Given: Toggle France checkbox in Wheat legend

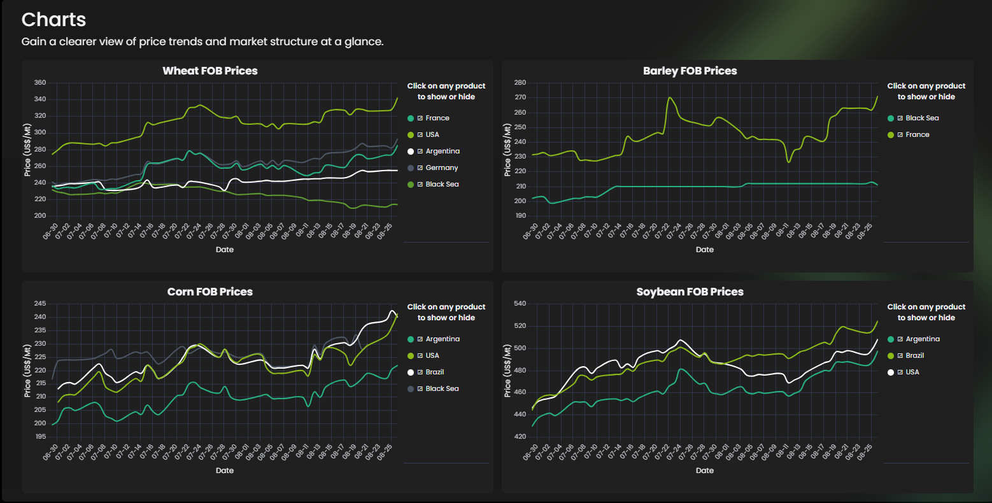Looking at the screenshot, I should tap(420, 118).
